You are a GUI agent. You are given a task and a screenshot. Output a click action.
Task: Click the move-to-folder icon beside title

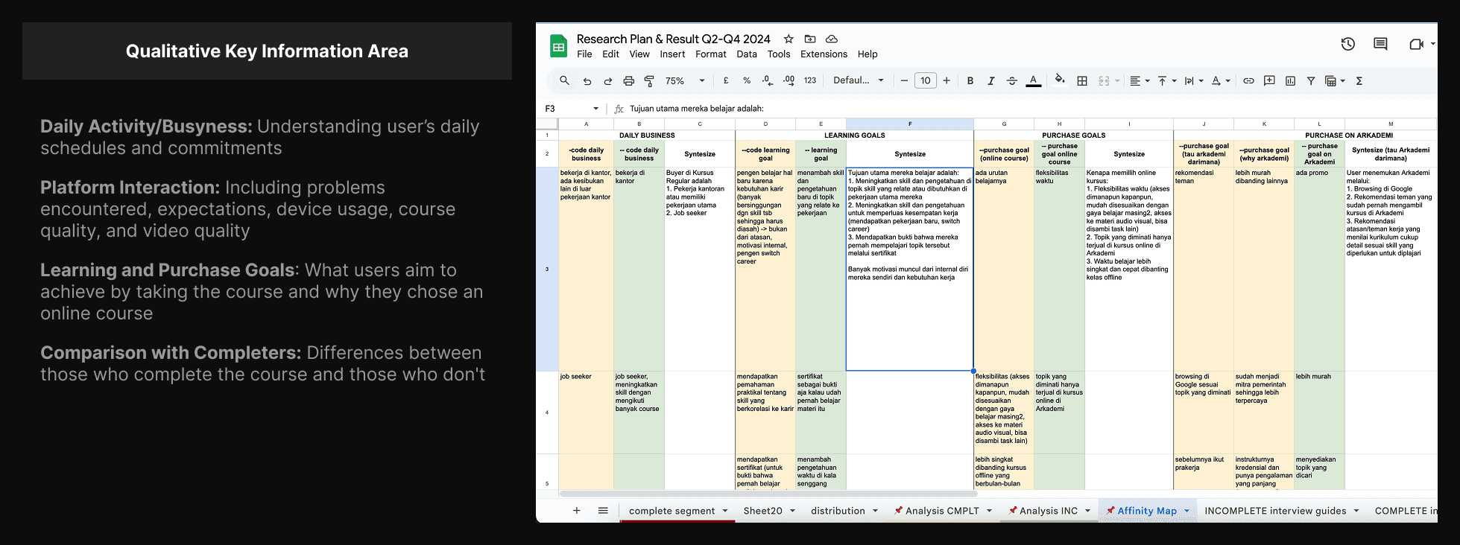coord(810,39)
